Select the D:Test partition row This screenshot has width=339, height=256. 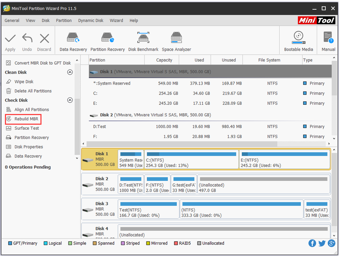[210, 127]
